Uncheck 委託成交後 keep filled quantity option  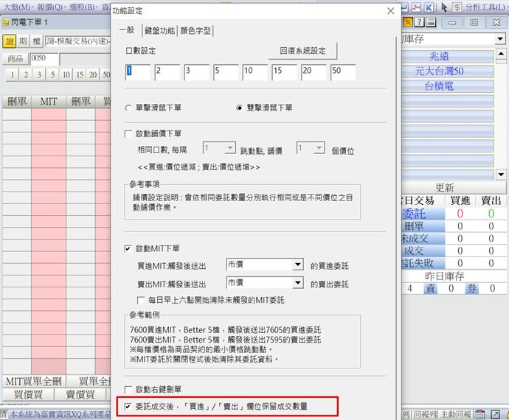129,406
